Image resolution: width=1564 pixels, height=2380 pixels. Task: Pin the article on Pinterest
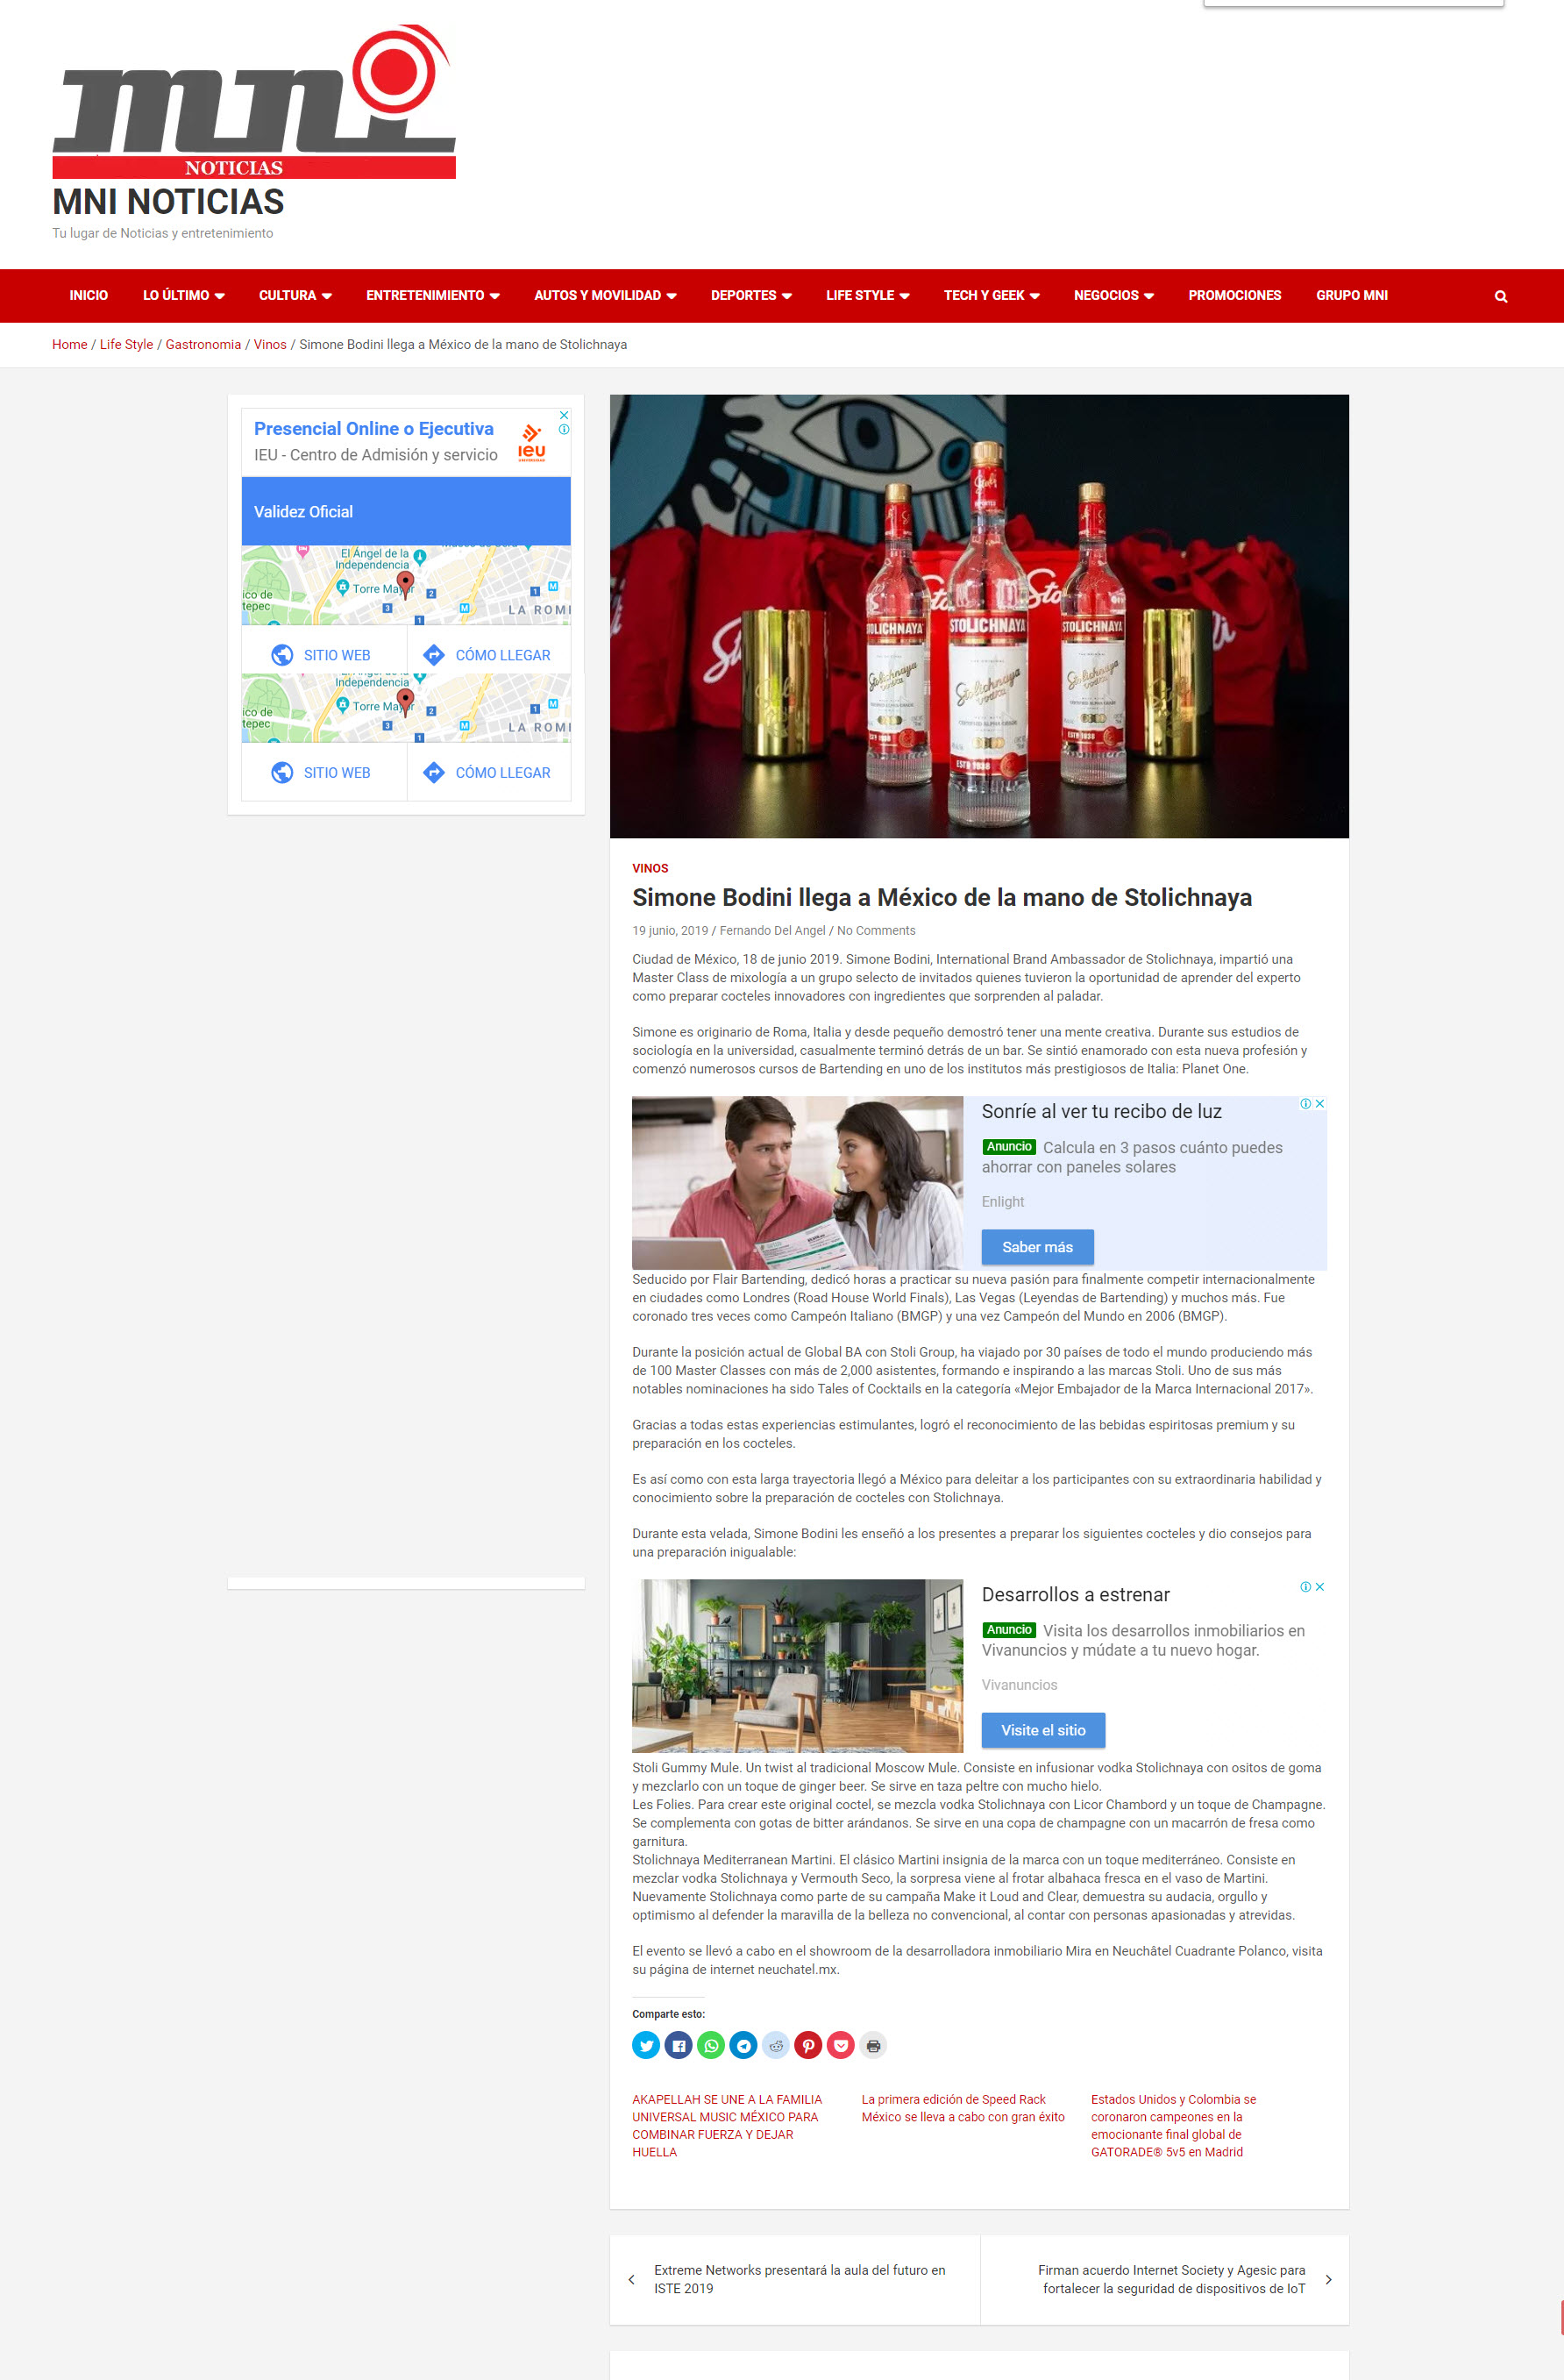(808, 2045)
